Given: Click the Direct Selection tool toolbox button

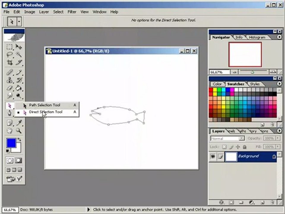Looking at the screenshot, I should click(9, 106).
